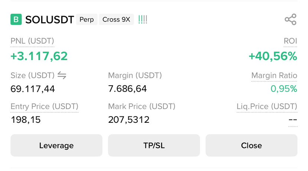
Task: Tap the +40,56% ROI value
Action: pyautogui.click(x=273, y=56)
